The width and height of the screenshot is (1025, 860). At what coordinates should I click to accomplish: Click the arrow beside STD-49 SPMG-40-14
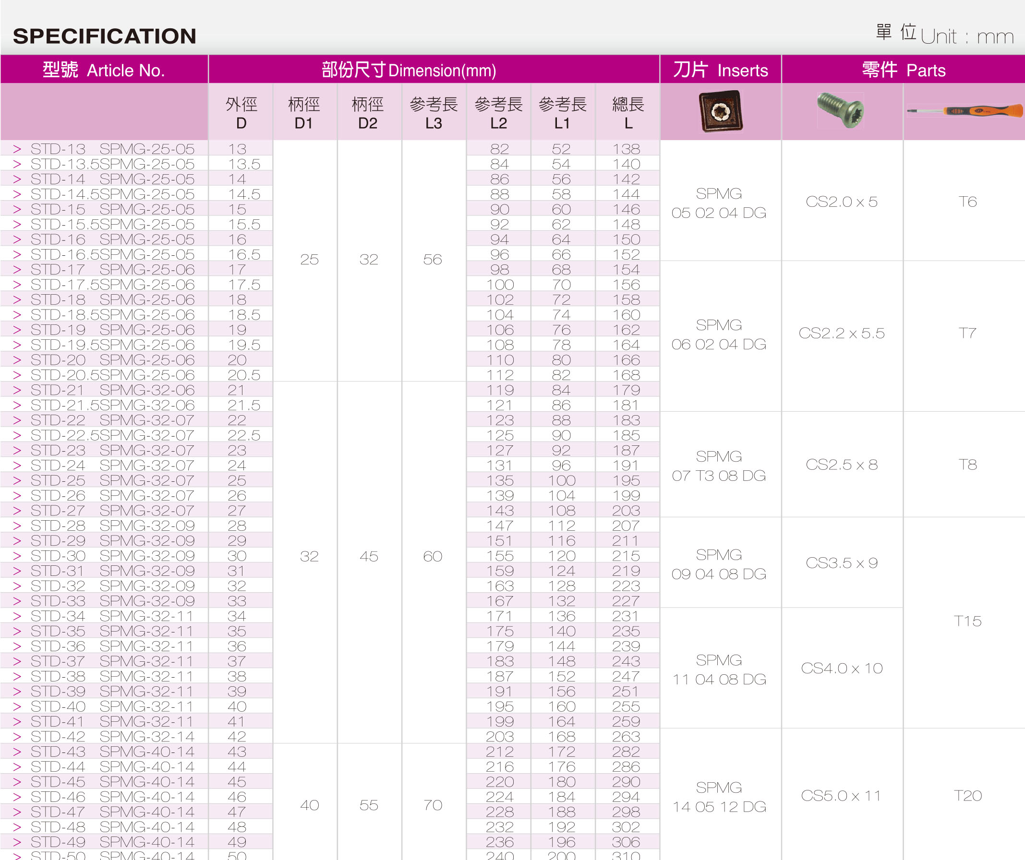pos(17,842)
